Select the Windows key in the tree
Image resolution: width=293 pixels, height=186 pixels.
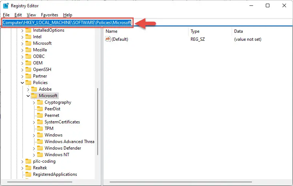(53, 135)
